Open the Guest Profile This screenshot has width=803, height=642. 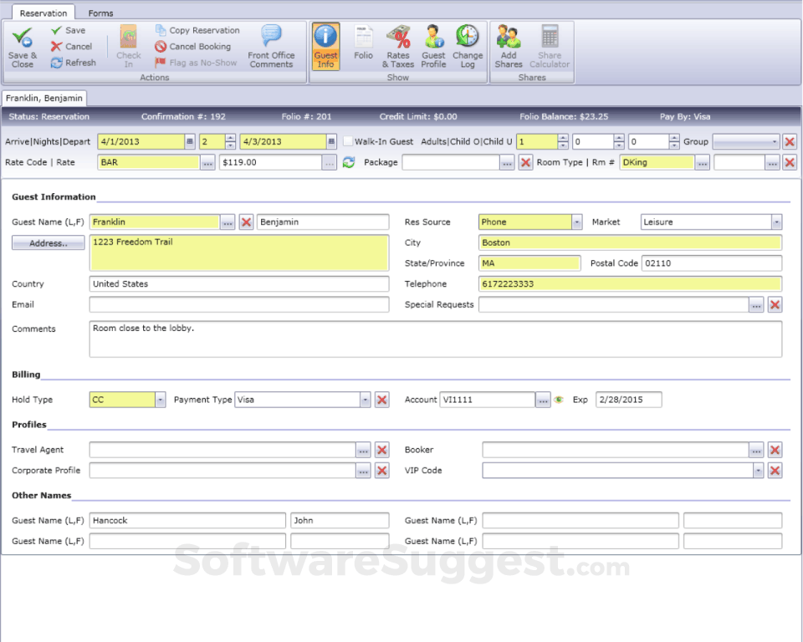tap(433, 46)
